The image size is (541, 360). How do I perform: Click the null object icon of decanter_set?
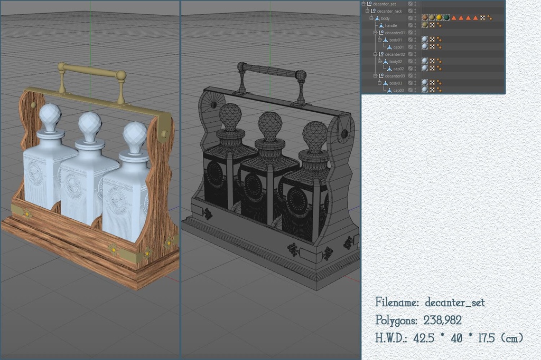(x=369, y=4)
